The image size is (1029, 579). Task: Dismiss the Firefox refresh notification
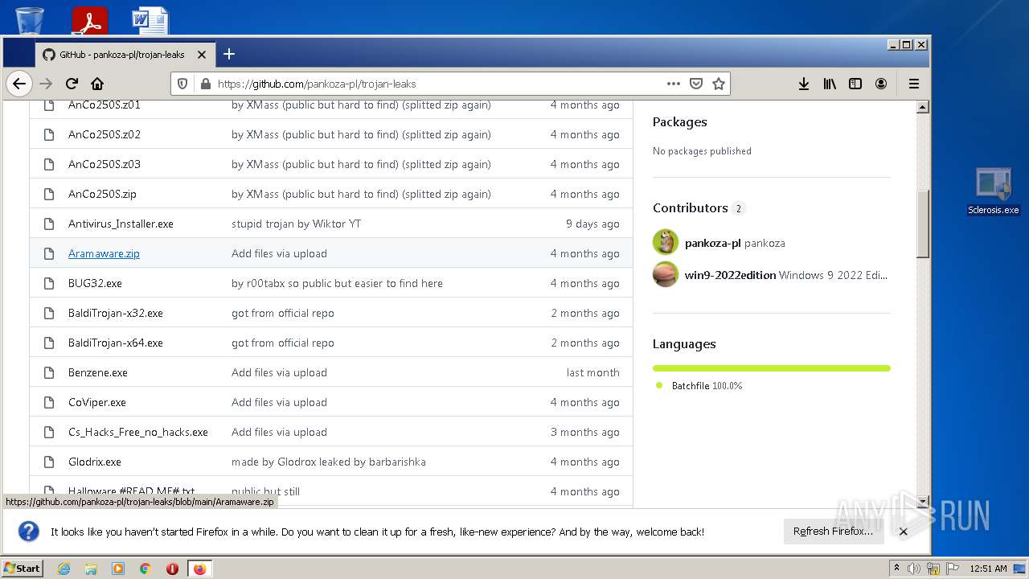(x=904, y=532)
